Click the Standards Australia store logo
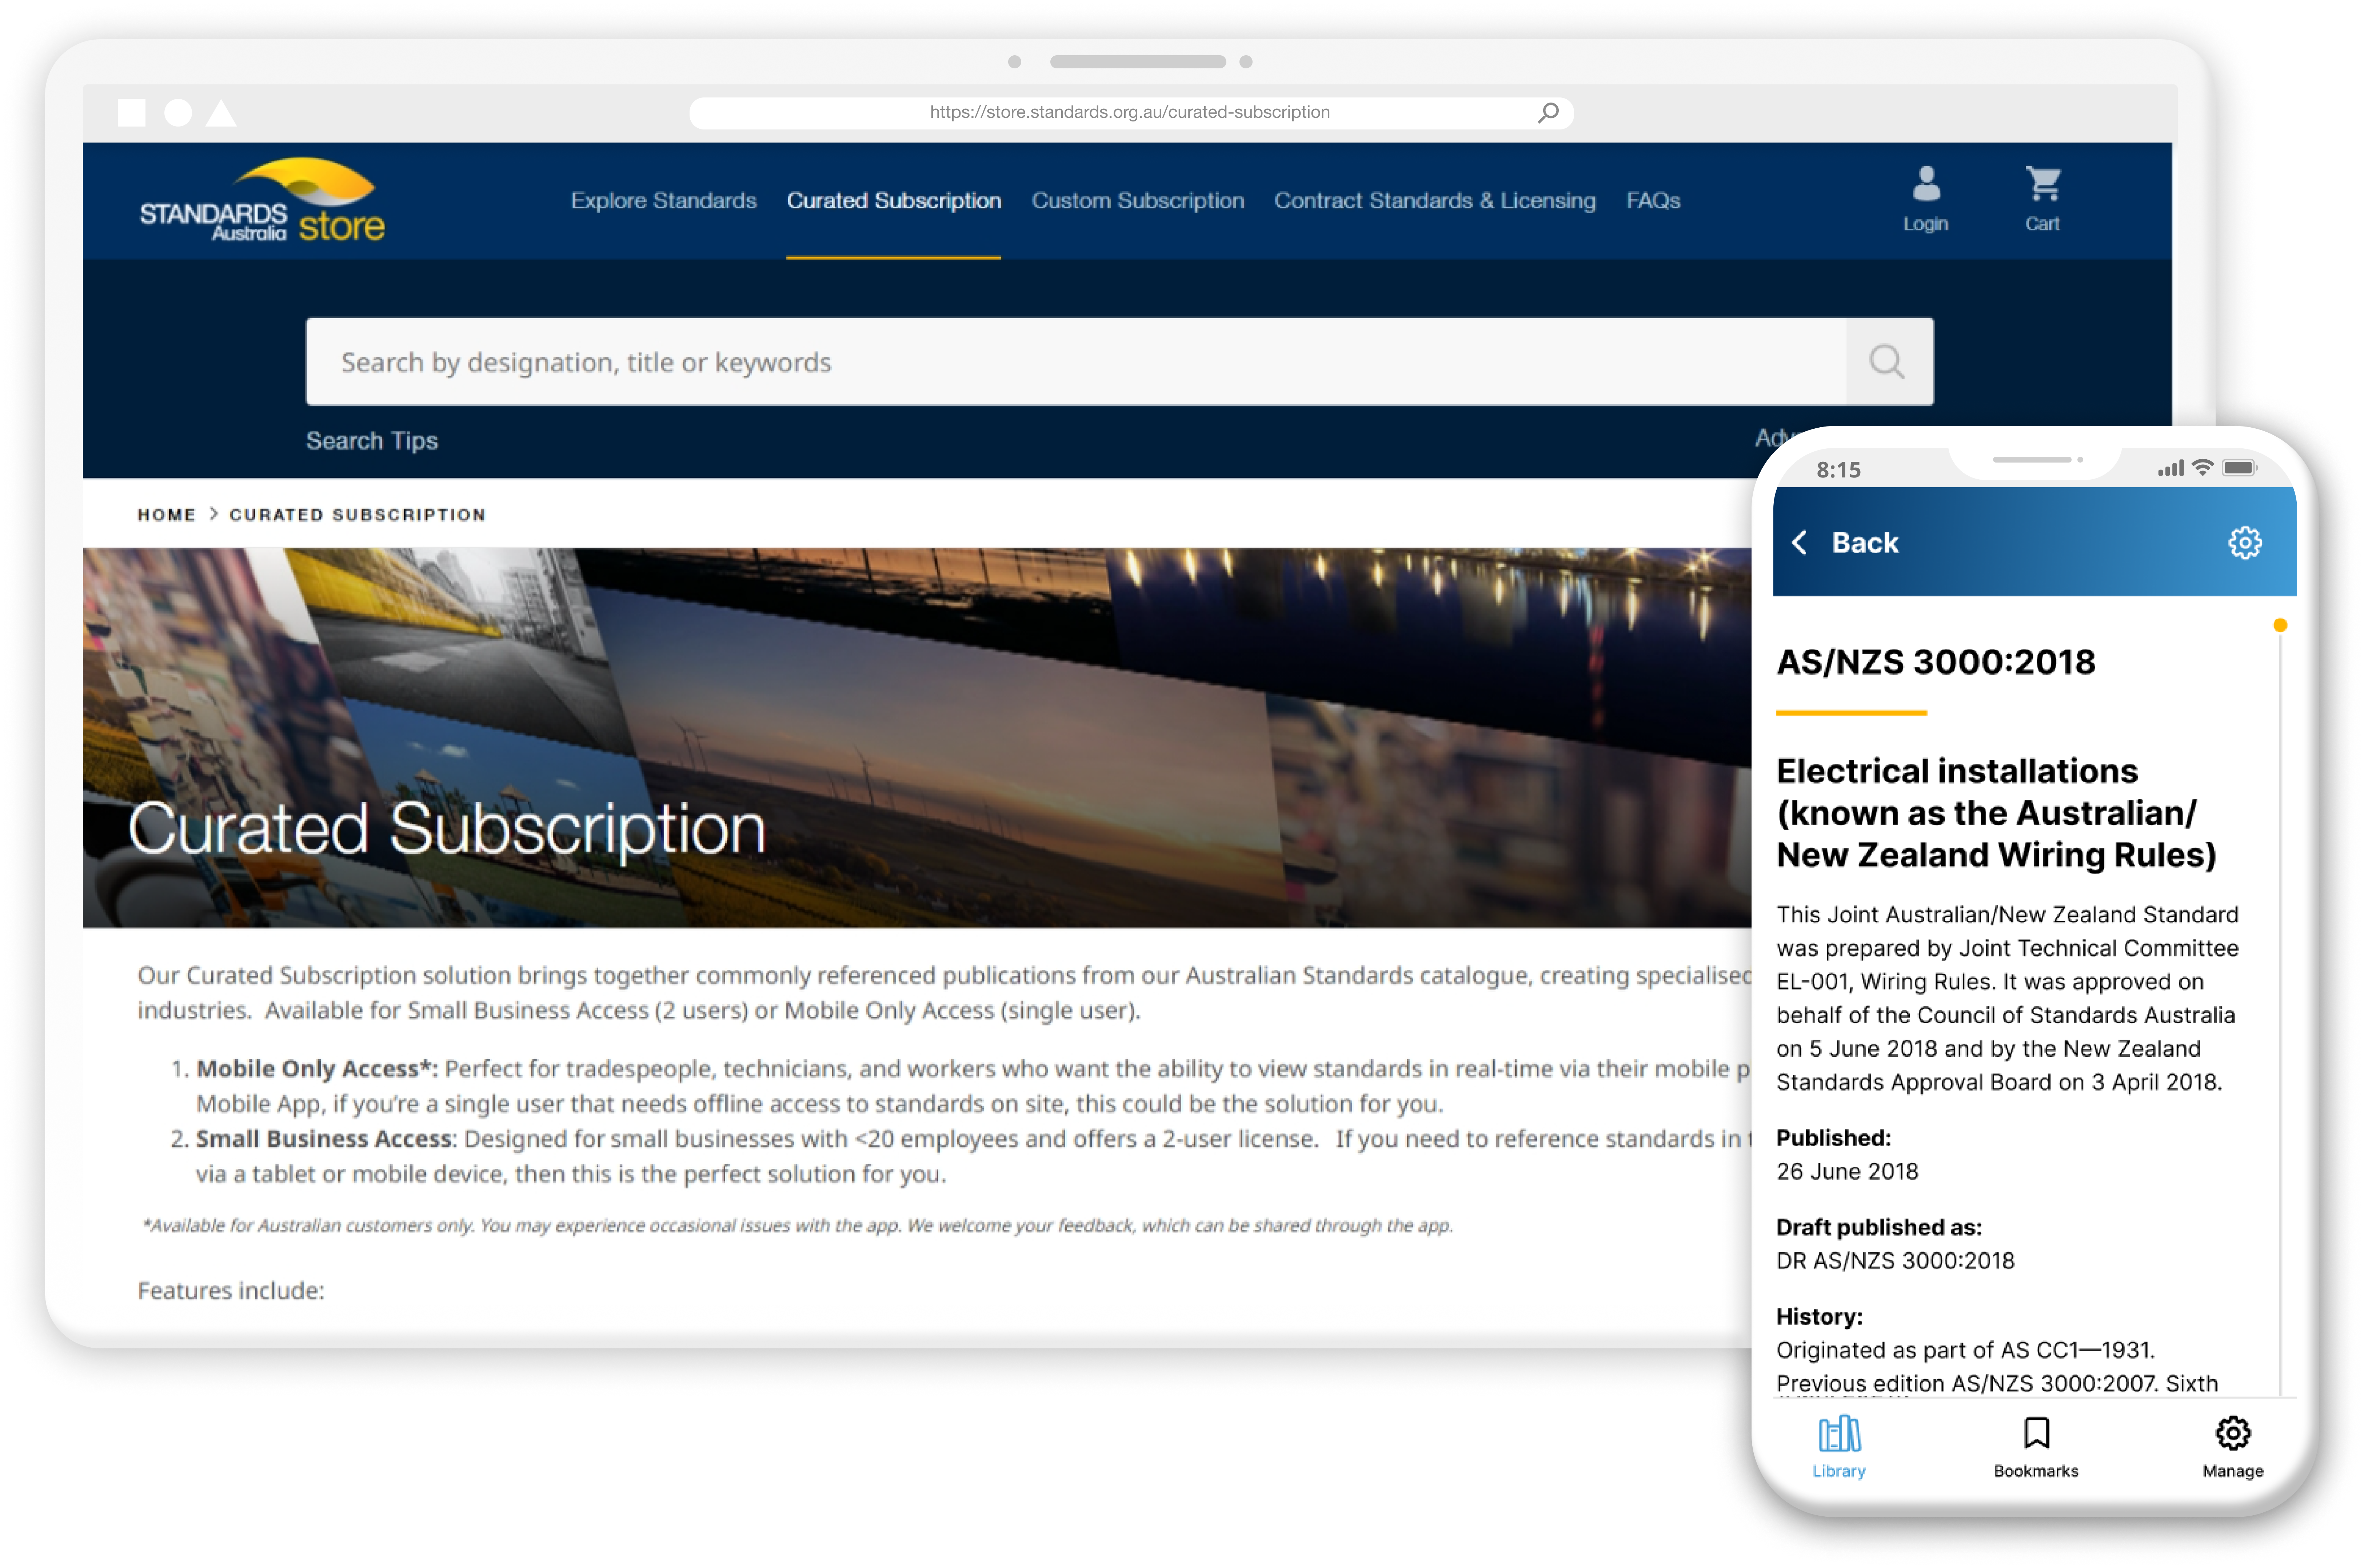Screen dimensions: 2364x1568 (262, 200)
